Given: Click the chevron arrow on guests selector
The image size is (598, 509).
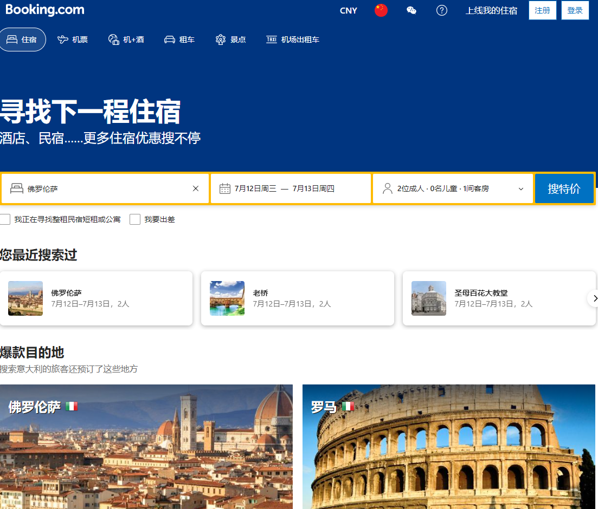Looking at the screenshot, I should point(521,189).
